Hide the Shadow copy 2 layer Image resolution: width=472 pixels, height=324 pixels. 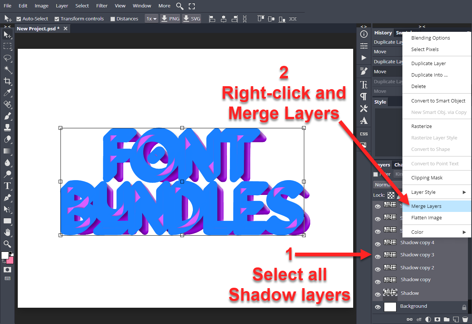pyautogui.click(x=378, y=269)
